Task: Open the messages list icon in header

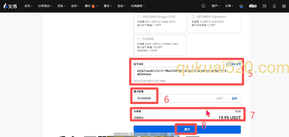Action: tap(264, 6)
